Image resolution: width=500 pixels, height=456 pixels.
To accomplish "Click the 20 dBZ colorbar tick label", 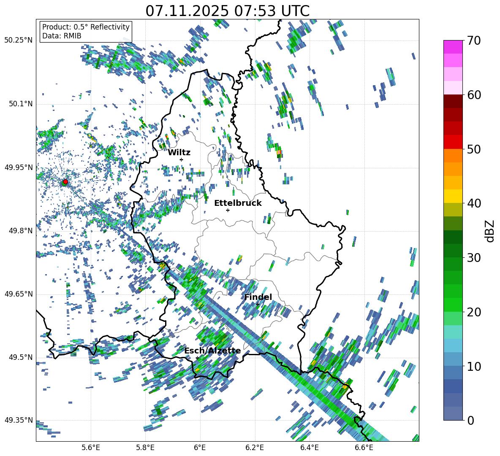I will [x=473, y=312].
